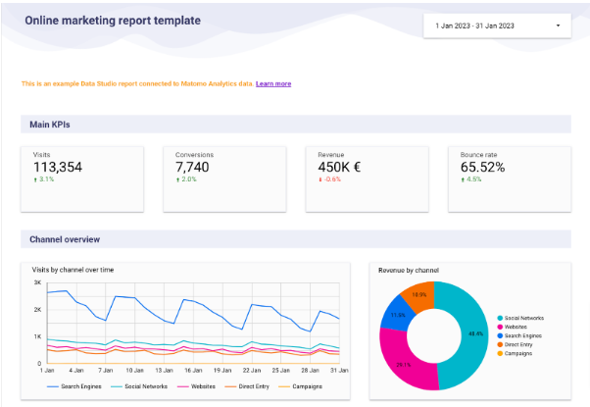Click the 1 Jan x-axis label
This screenshot has height=407, width=590.
pos(47,371)
